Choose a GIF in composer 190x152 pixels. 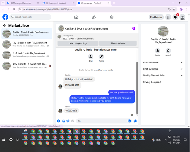[73, 121]
